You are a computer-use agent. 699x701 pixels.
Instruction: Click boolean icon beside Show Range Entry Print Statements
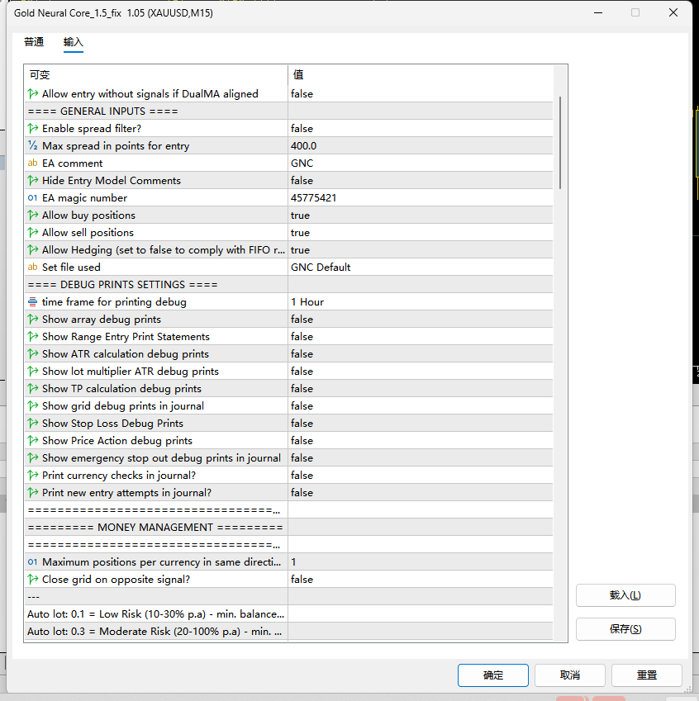33,337
